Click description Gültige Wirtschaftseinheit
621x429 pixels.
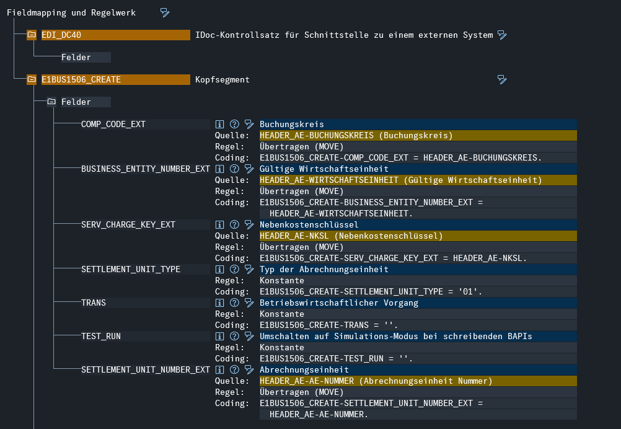pyautogui.click(x=418, y=169)
